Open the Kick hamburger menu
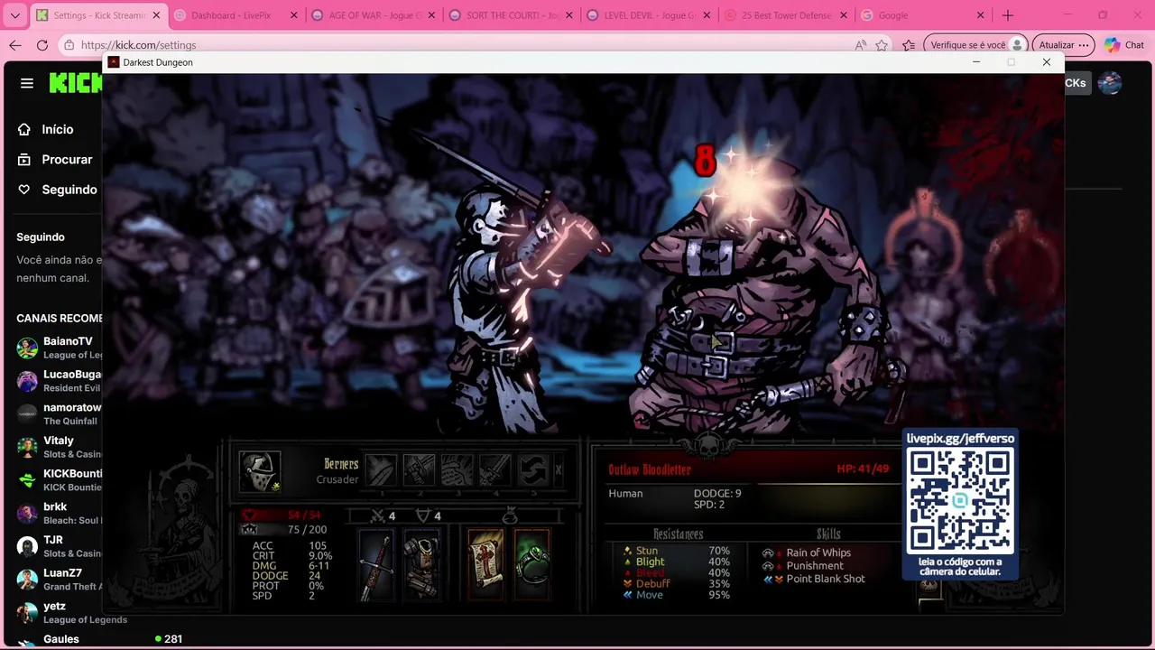This screenshot has width=1155, height=650. [26, 83]
